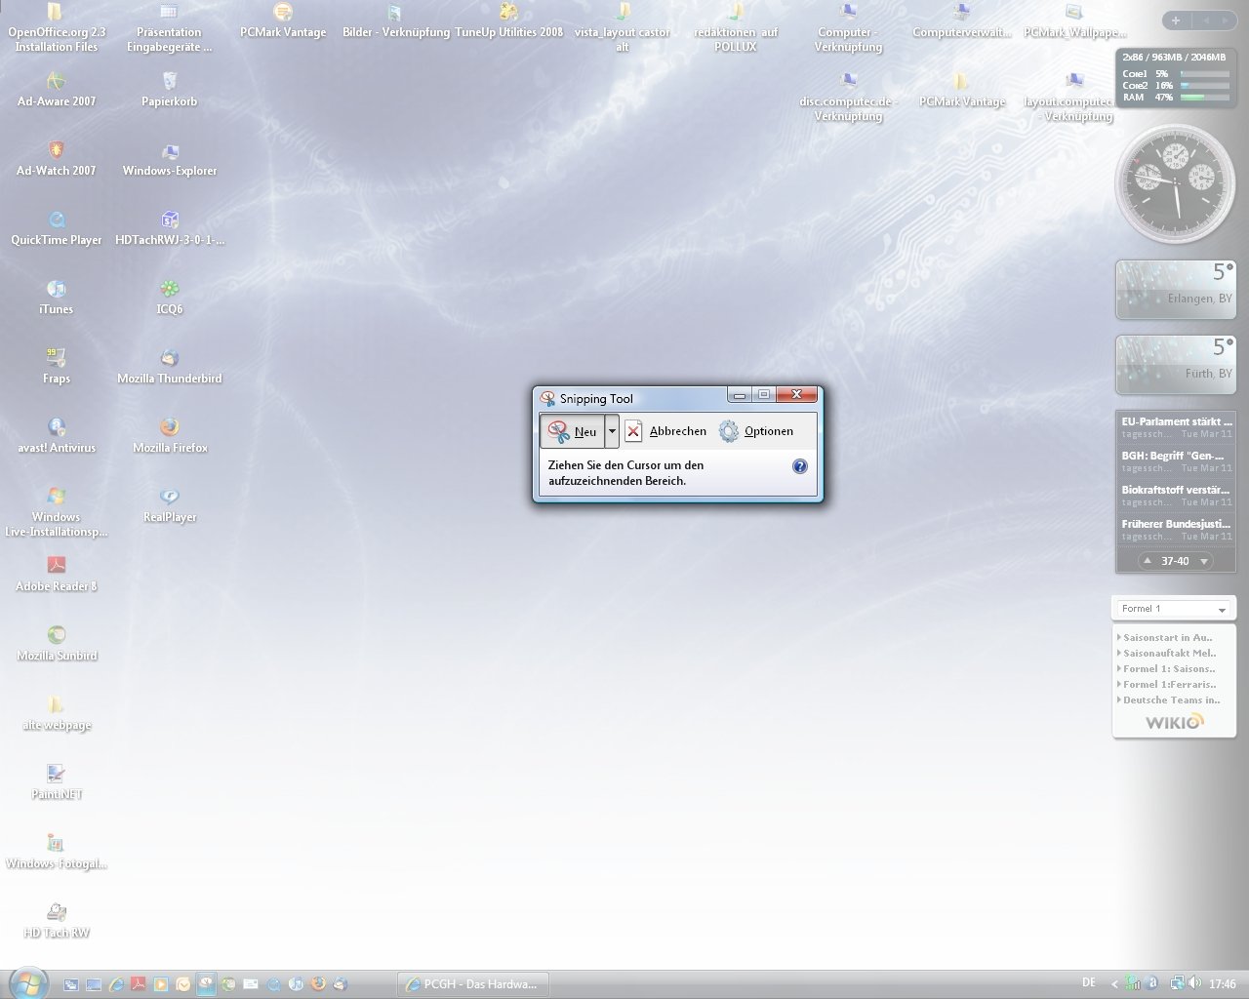Open Optionen in Snipping Tool

756,431
